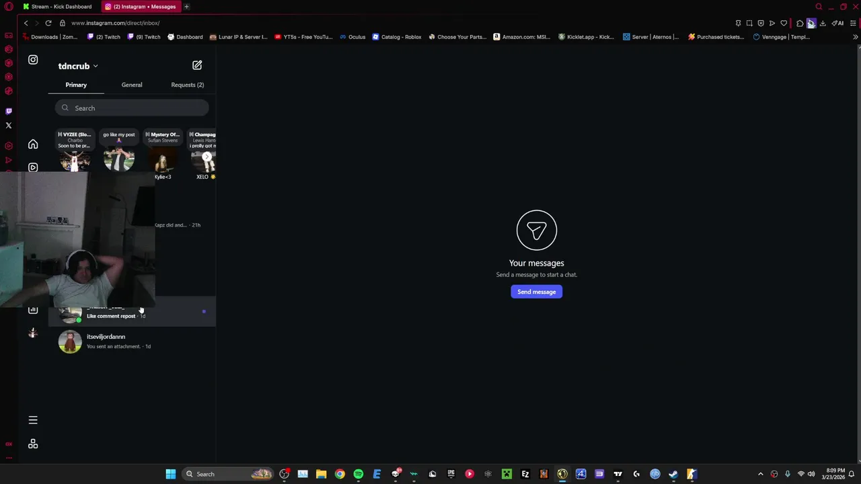Click the browser address bar URL
The height and width of the screenshot is (484, 861).
[x=115, y=23]
